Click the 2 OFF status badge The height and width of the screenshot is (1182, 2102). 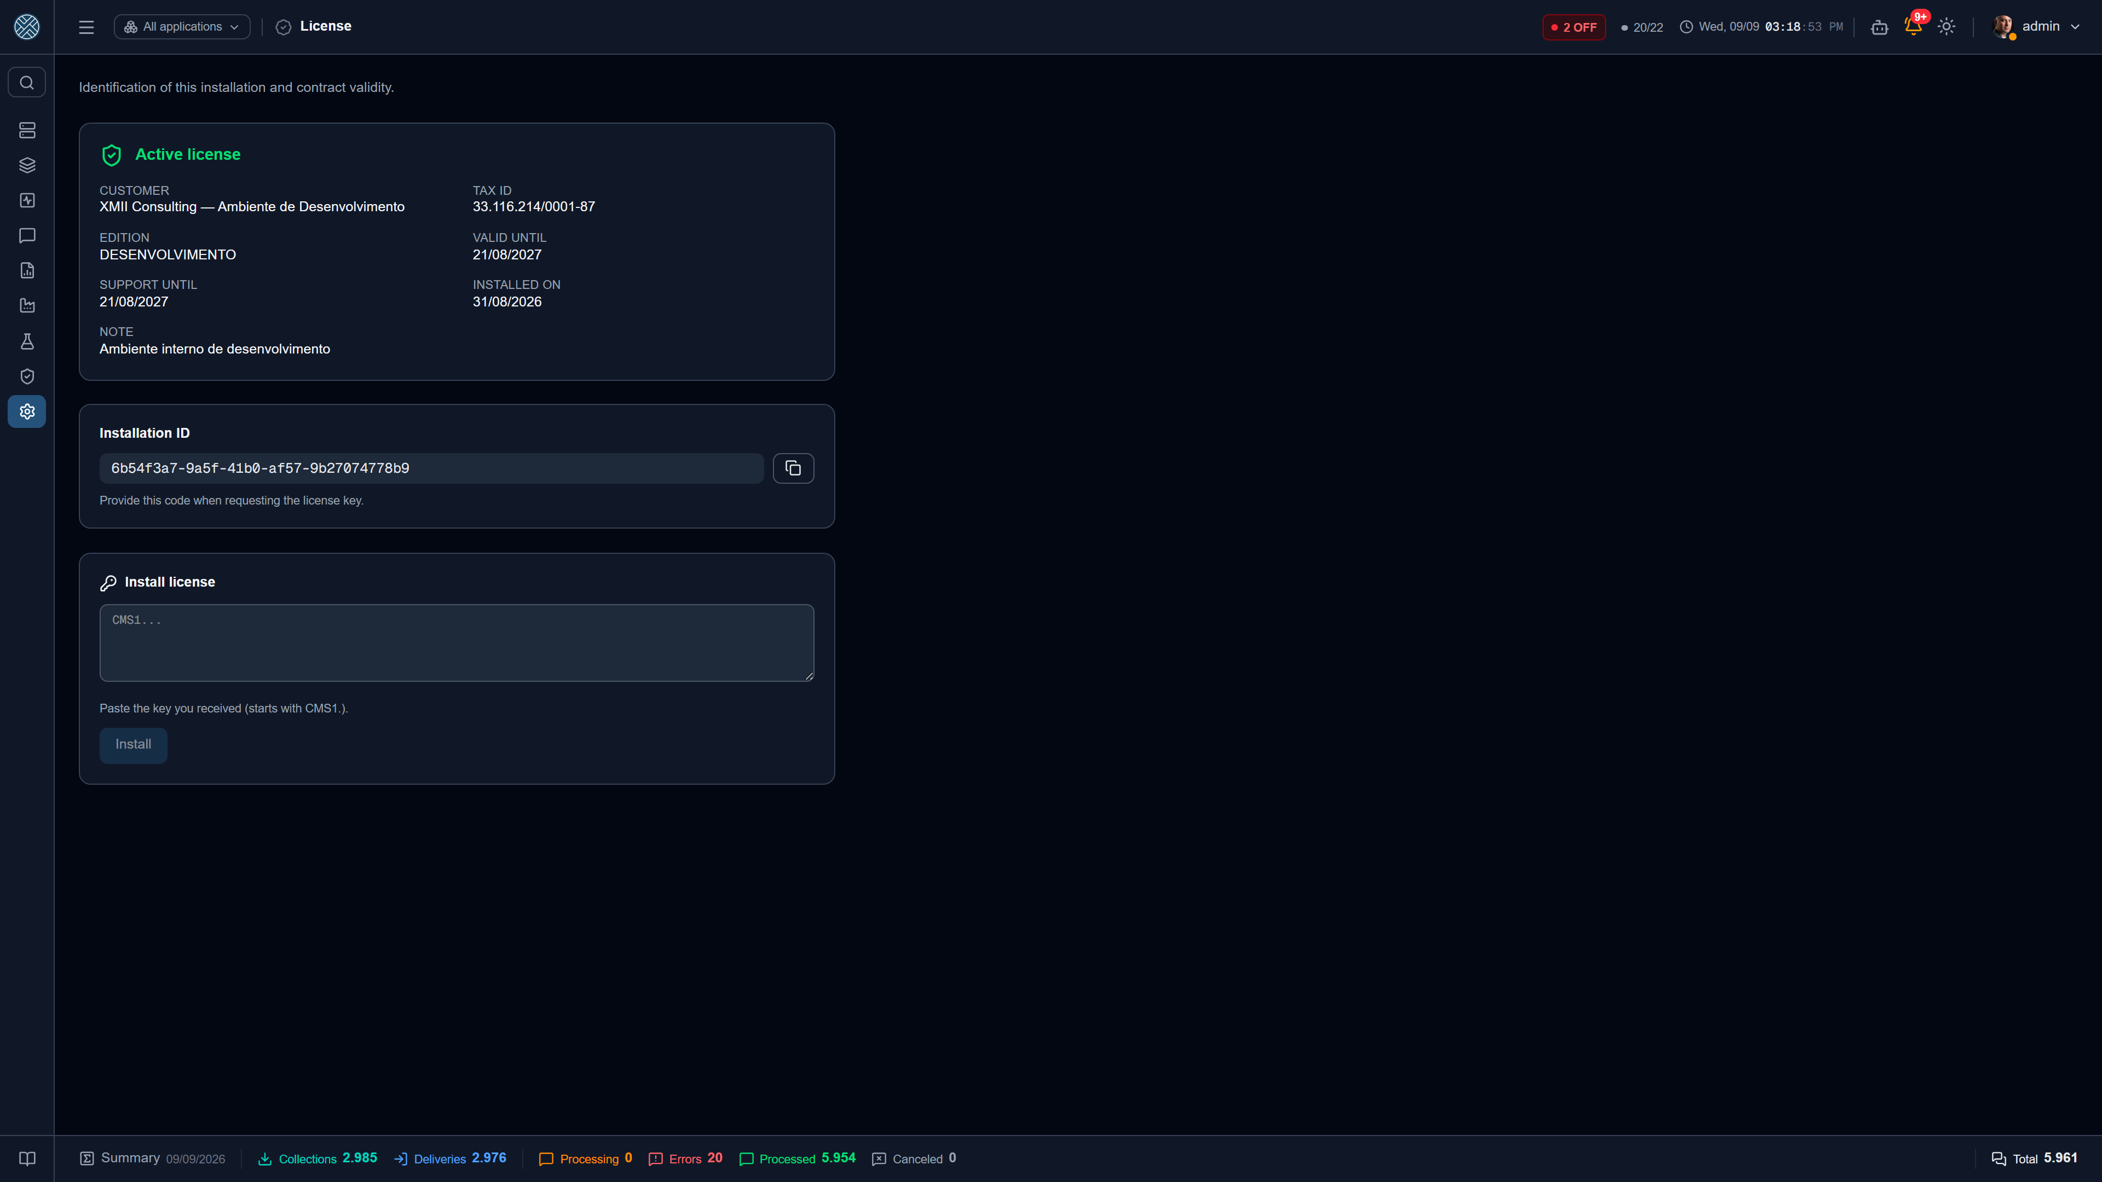(1574, 27)
